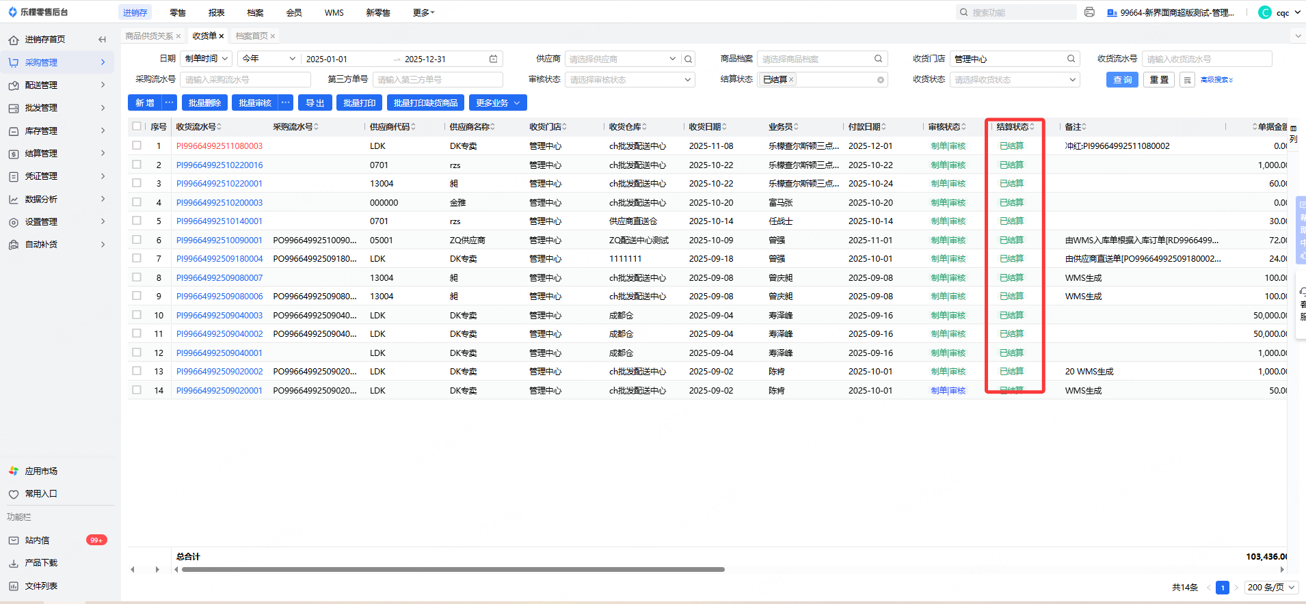Click the 站内信 mail icon
The width and height of the screenshot is (1306, 604).
14,540
